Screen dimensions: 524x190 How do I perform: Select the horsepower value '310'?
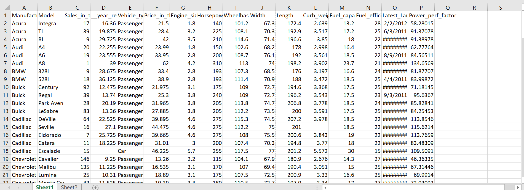click(209, 63)
